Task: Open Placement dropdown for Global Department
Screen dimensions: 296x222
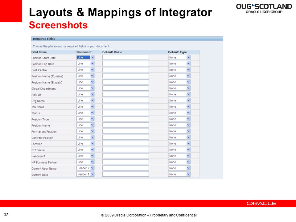Action: [x=85, y=88]
